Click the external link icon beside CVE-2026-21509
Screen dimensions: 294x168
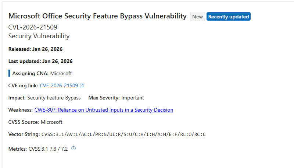tap(82, 85)
